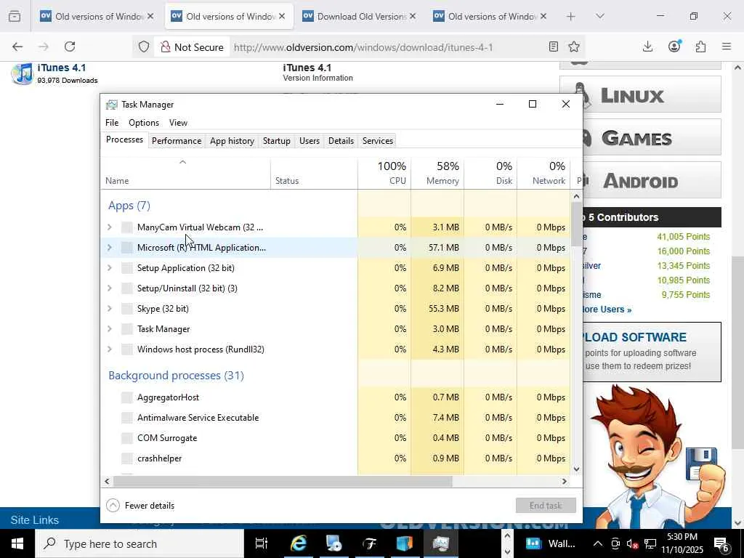Switch to Startup tab
Image resolution: width=744 pixels, height=558 pixels.
tap(277, 141)
